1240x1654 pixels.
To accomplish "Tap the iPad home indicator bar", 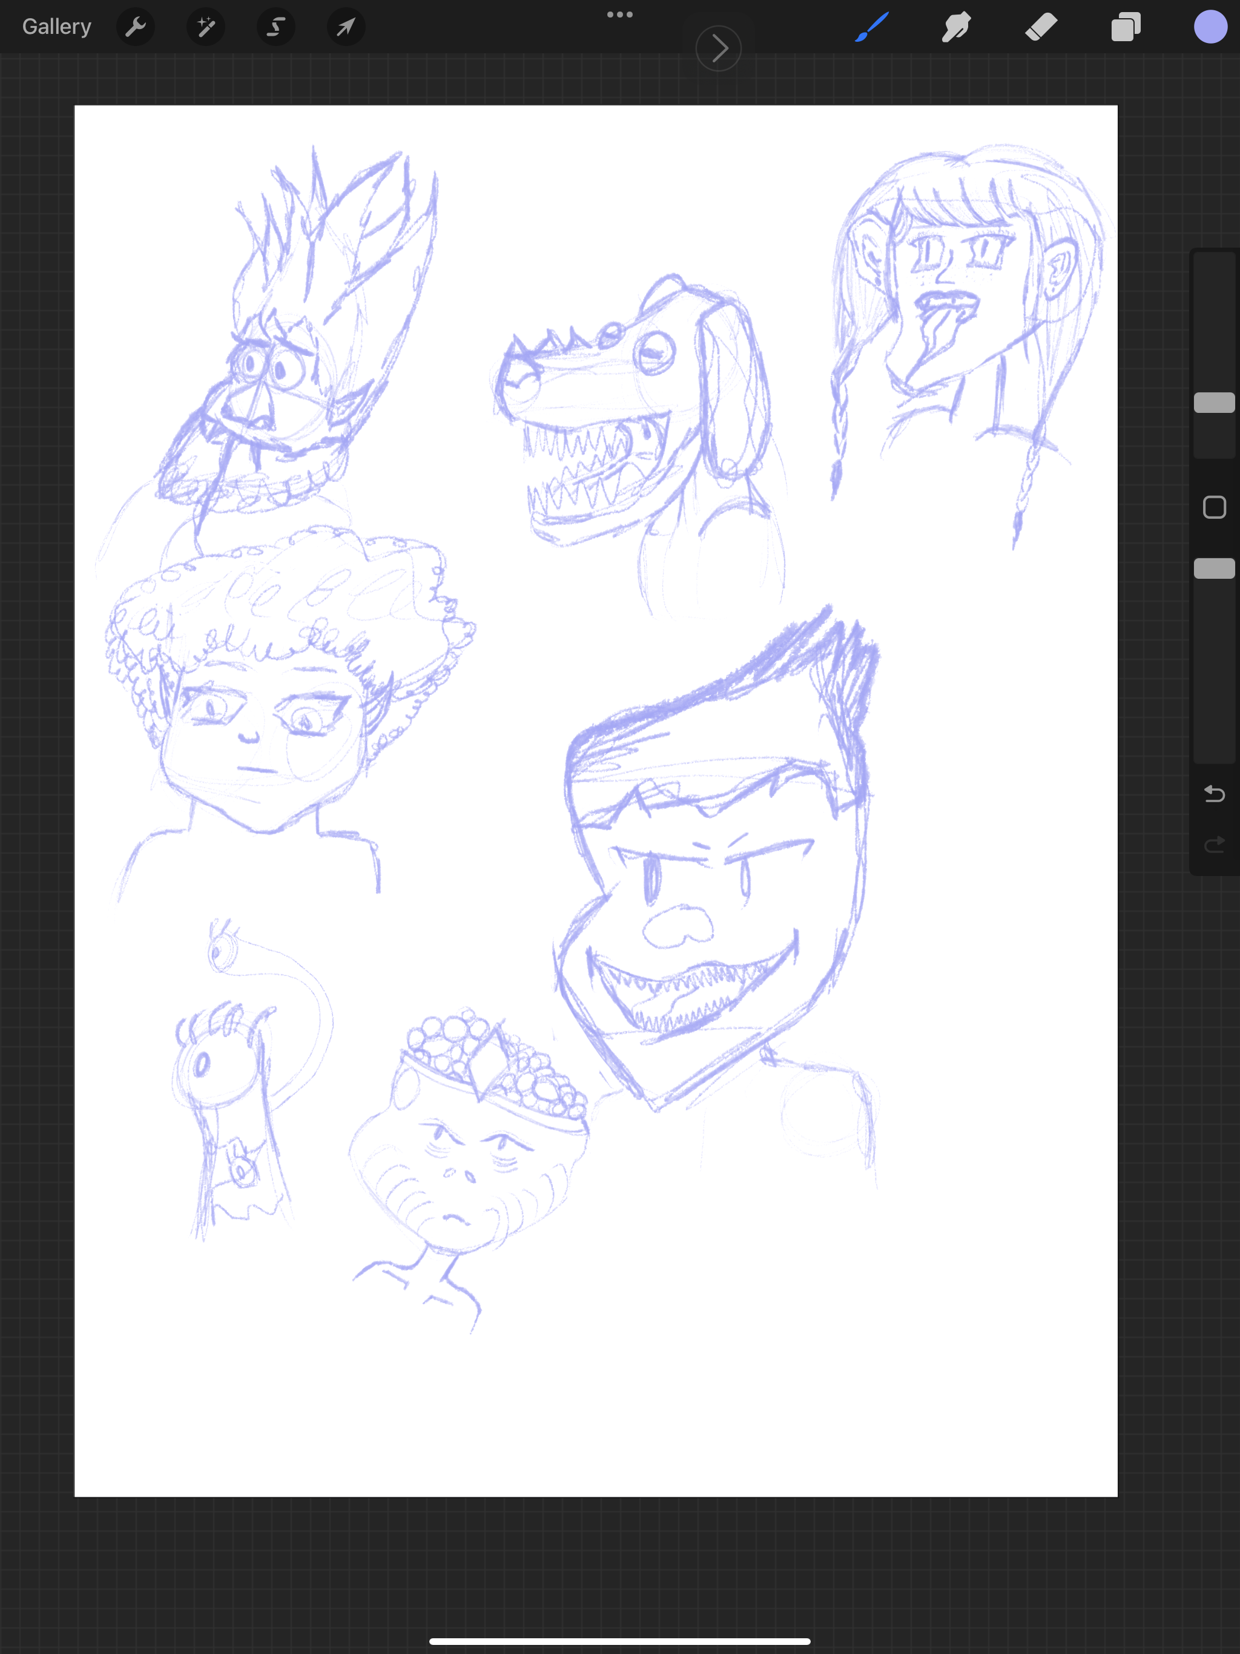I will point(620,1641).
